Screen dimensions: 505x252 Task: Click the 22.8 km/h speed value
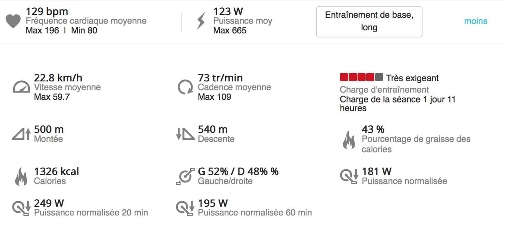click(x=58, y=78)
